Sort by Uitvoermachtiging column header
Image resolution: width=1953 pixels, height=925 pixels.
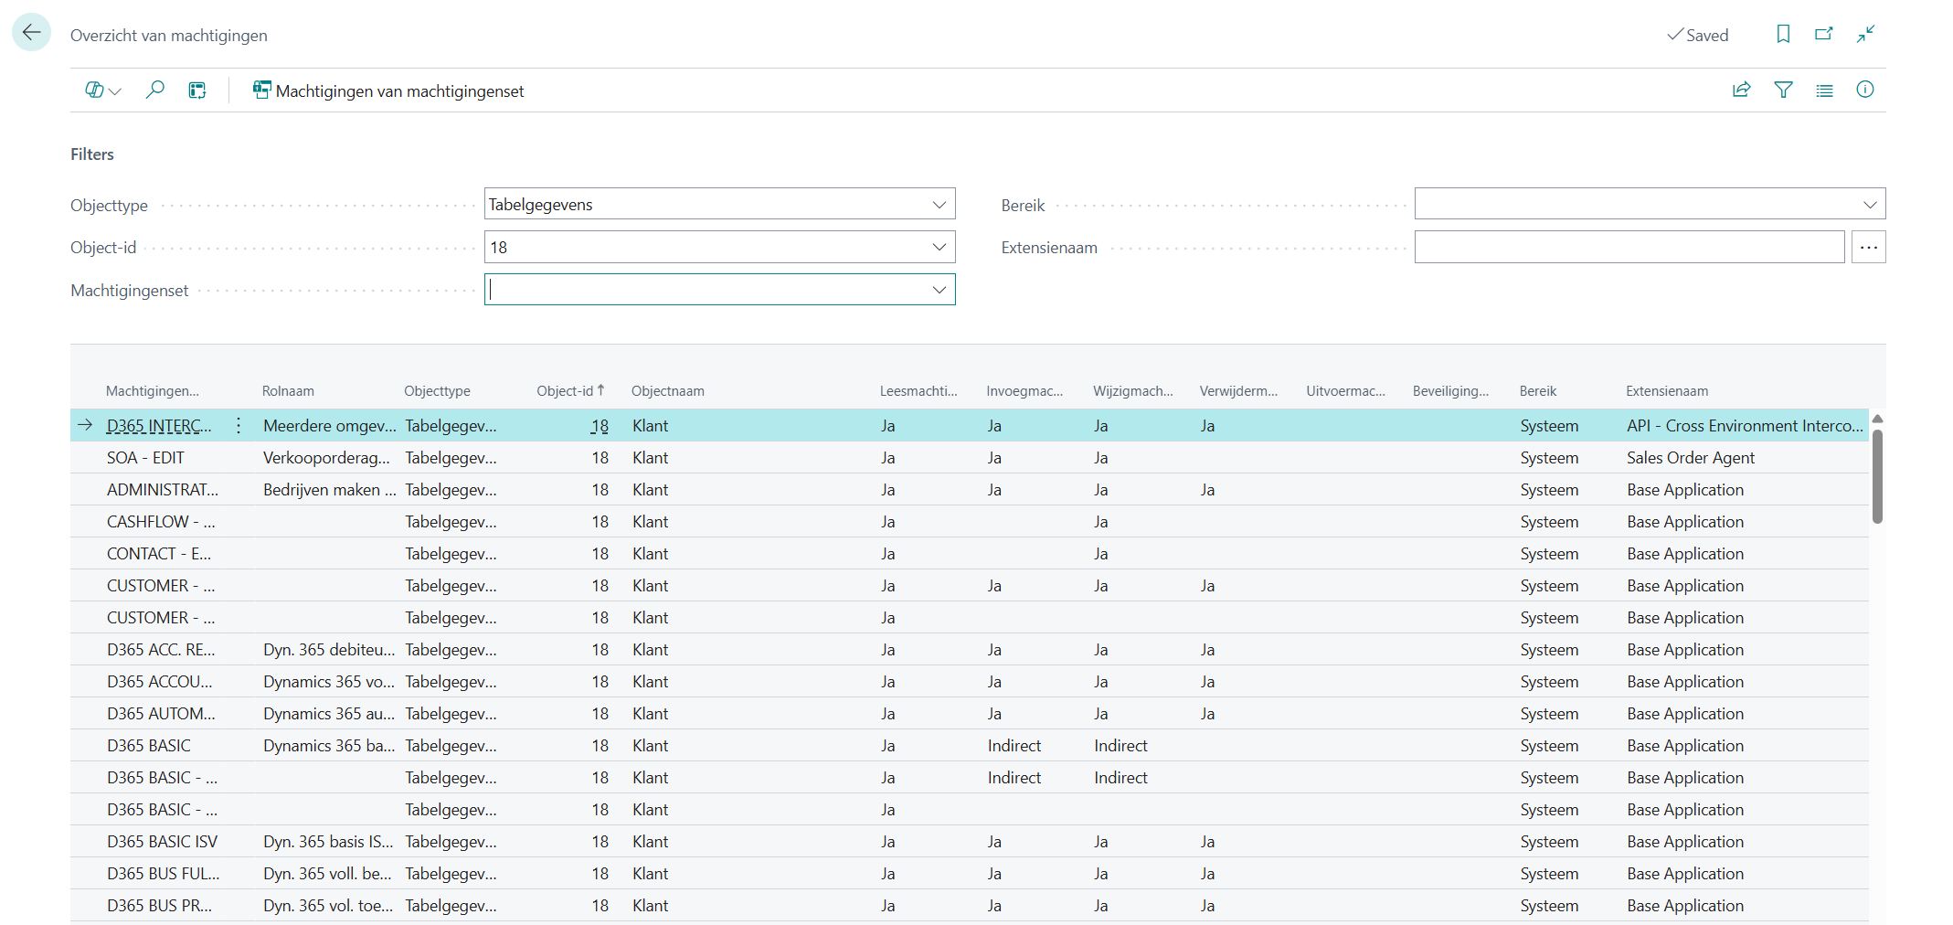pyautogui.click(x=1345, y=390)
